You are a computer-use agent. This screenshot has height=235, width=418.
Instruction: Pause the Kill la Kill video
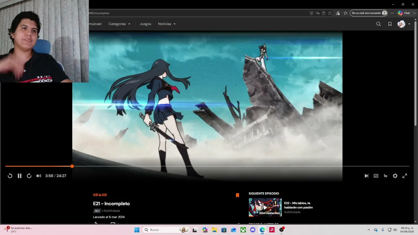20,176
